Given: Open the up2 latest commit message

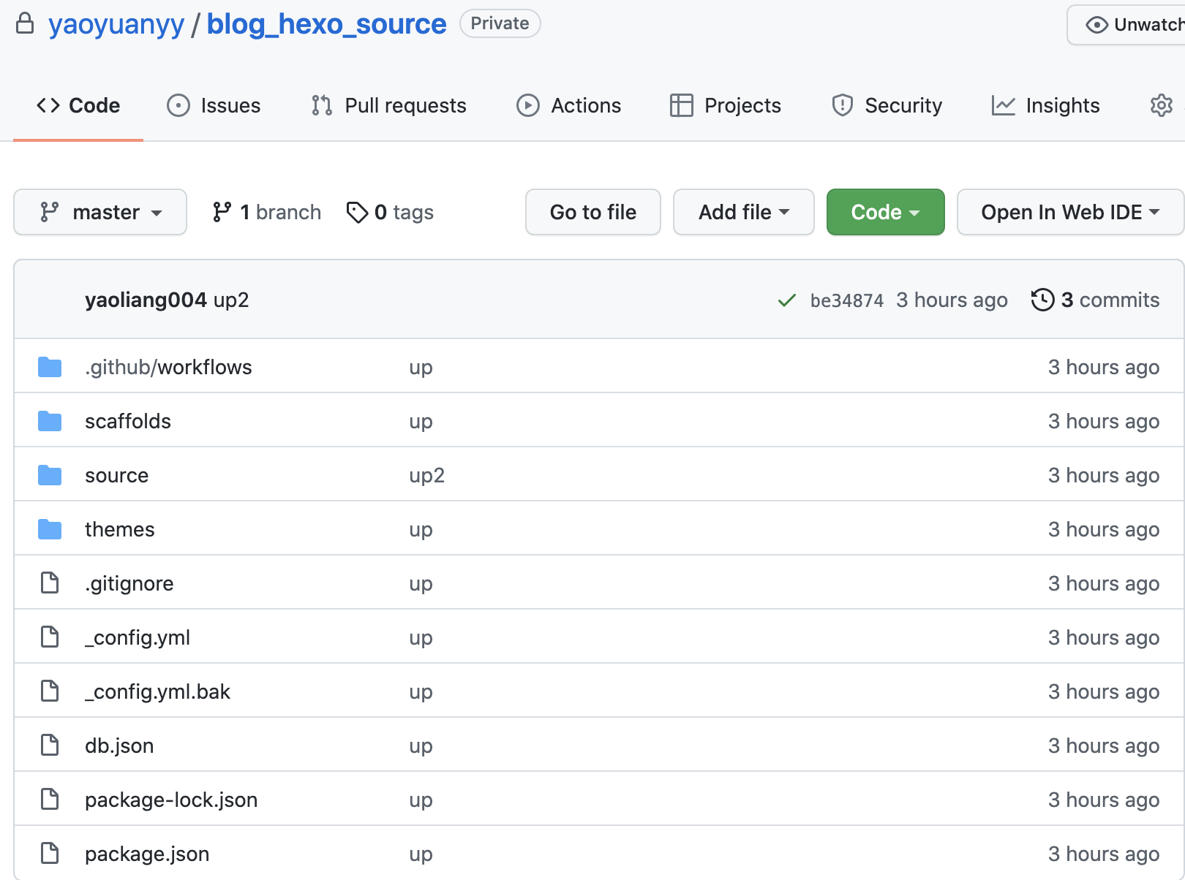Looking at the screenshot, I should pyautogui.click(x=231, y=300).
